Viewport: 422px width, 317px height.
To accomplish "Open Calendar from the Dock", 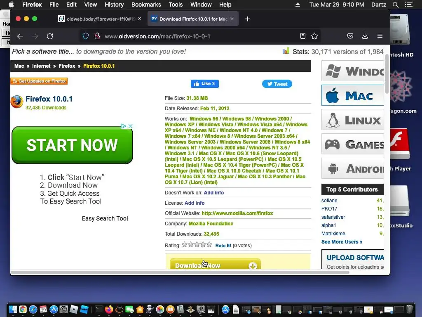I will [x=43, y=310].
